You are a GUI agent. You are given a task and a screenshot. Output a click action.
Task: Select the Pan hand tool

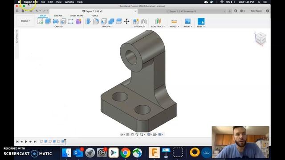132,134
